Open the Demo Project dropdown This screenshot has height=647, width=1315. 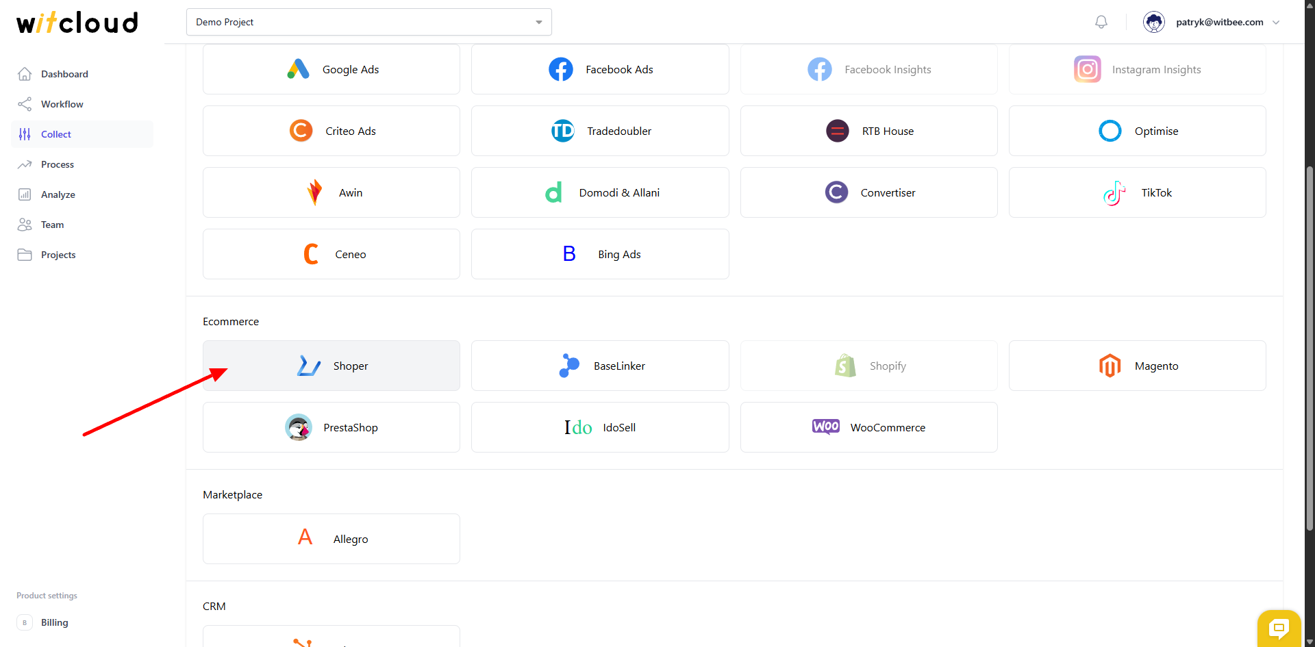click(x=369, y=22)
